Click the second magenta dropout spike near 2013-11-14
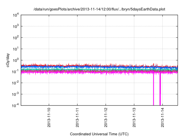 [160, 89]
